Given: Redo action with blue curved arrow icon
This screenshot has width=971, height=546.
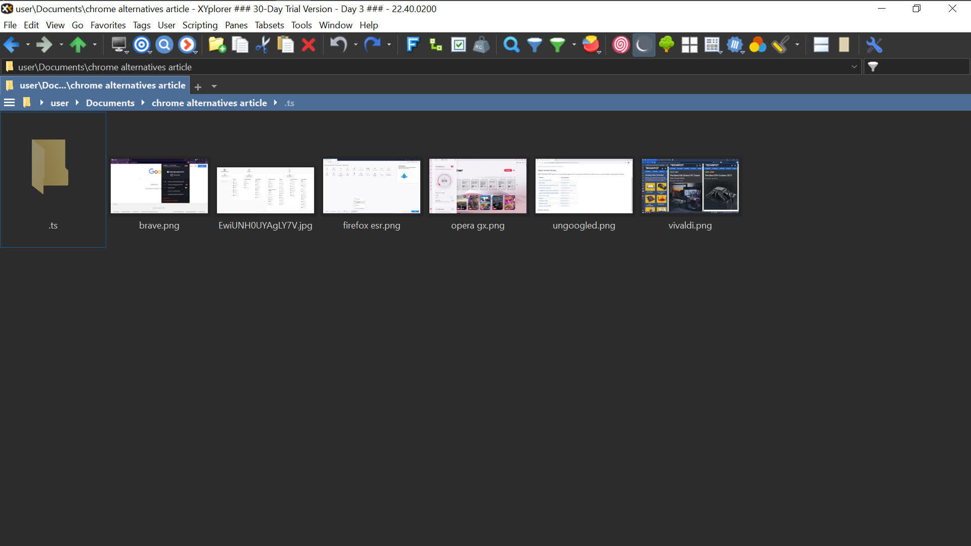Looking at the screenshot, I should click(x=372, y=45).
